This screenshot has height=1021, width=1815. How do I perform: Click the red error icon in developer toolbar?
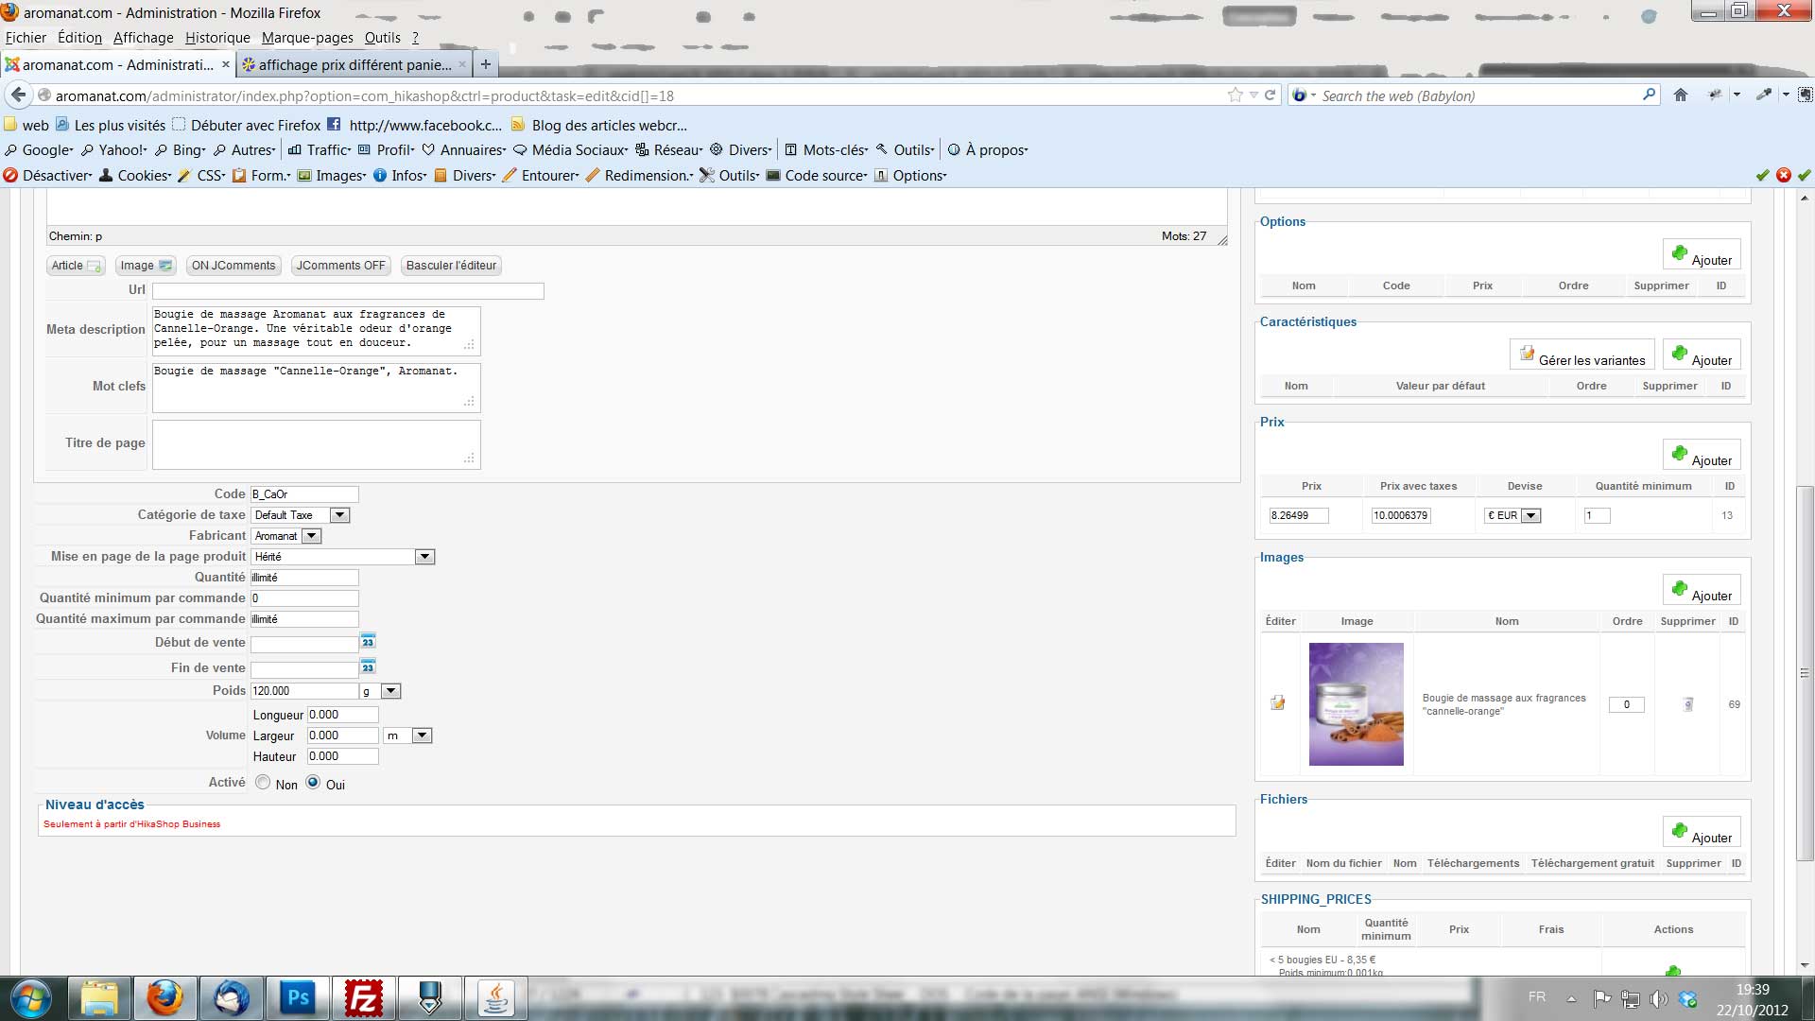(1783, 175)
